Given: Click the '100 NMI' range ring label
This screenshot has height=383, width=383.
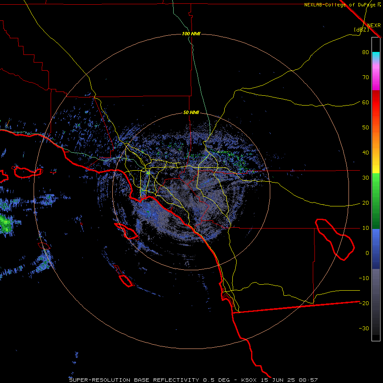Looking at the screenshot, I should [191, 34].
